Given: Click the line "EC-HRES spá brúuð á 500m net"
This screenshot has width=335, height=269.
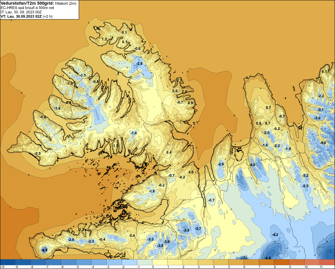Looking at the screenshot, I should coord(27,8).
